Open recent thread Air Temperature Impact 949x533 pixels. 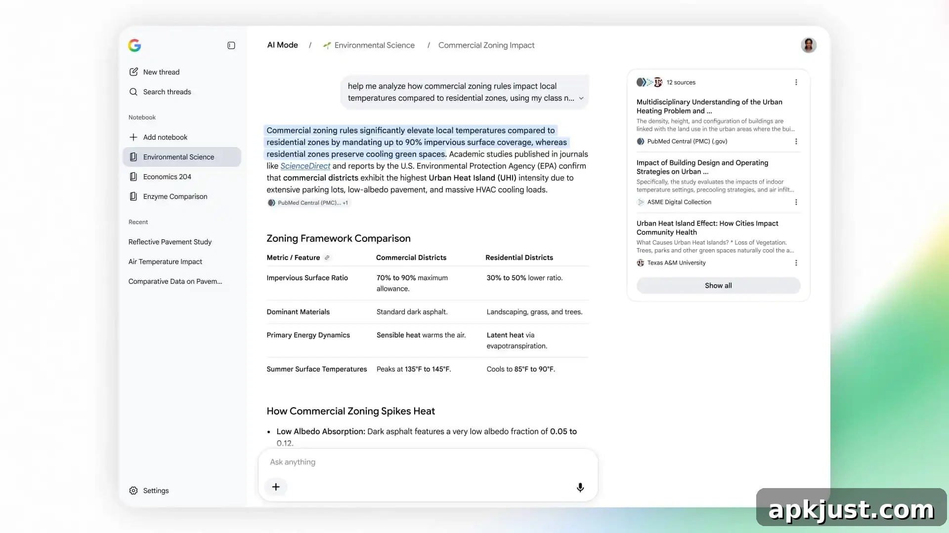click(165, 262)
